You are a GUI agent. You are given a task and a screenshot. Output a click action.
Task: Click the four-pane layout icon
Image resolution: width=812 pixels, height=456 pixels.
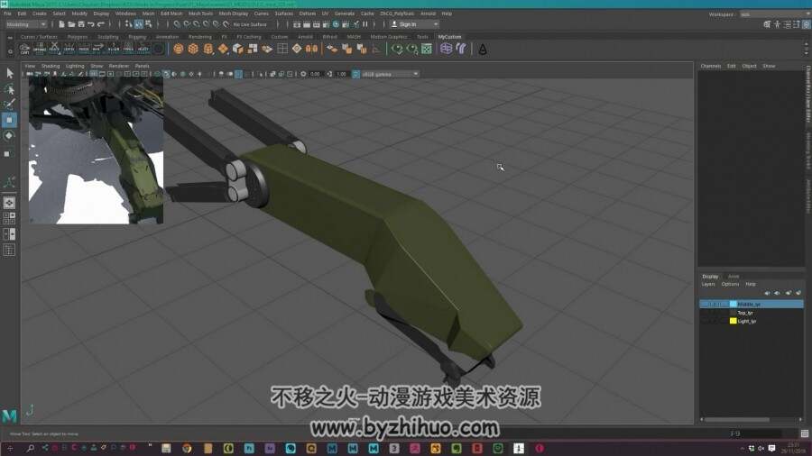9,218
